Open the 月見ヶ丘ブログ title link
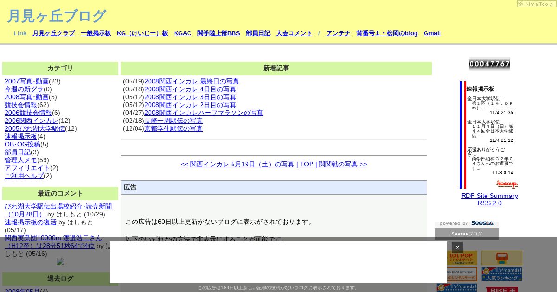Image resolution: width=557 pixels, height=292 pixels. (x=57, y=16)
